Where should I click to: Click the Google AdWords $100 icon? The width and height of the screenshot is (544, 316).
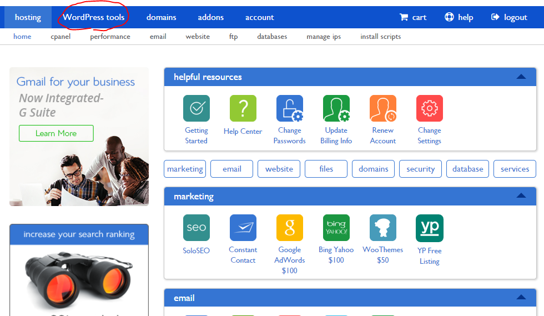pos(290,228)
